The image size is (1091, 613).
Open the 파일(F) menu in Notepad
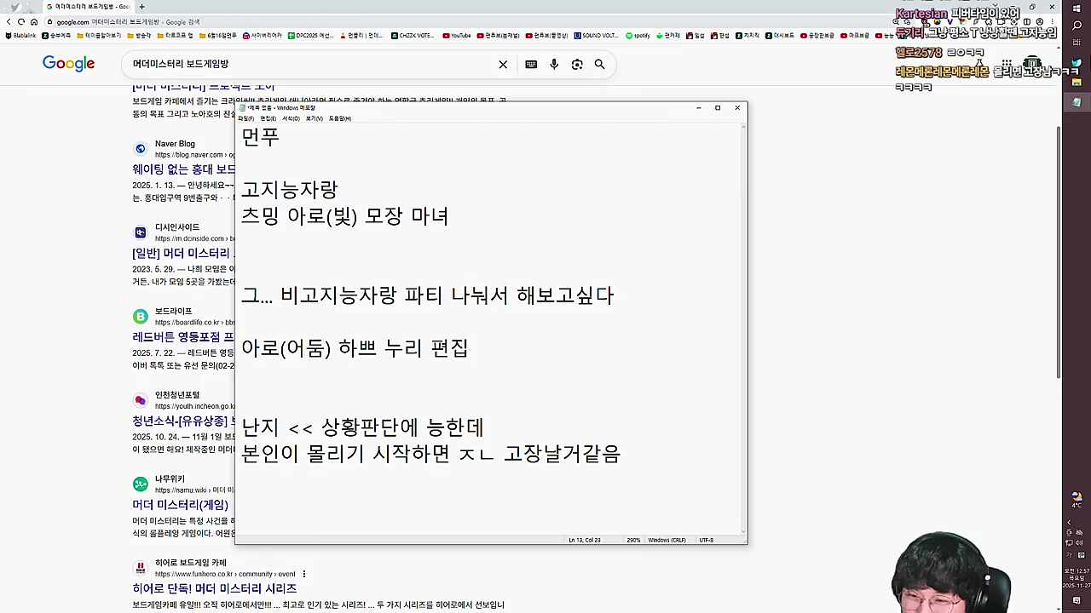(245, 118)
